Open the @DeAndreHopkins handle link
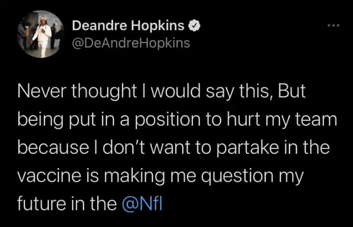 coord(131,42)
